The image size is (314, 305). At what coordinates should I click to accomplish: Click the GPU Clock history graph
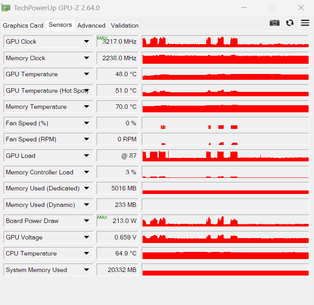(225, 41)
